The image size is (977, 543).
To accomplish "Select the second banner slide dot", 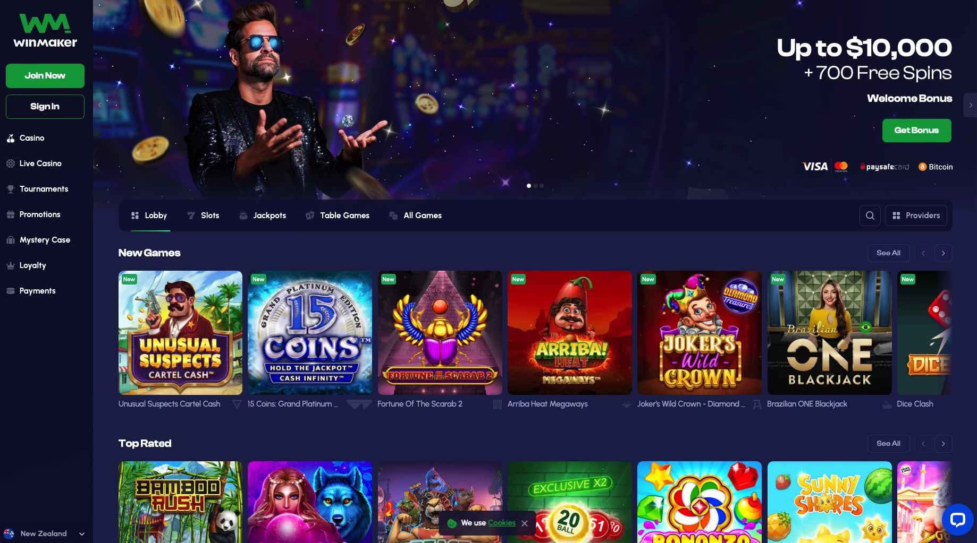I will coord(535,186).
